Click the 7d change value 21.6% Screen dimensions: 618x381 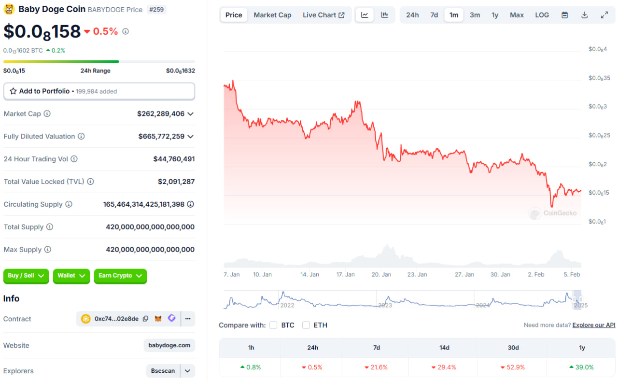click(375, 367)
